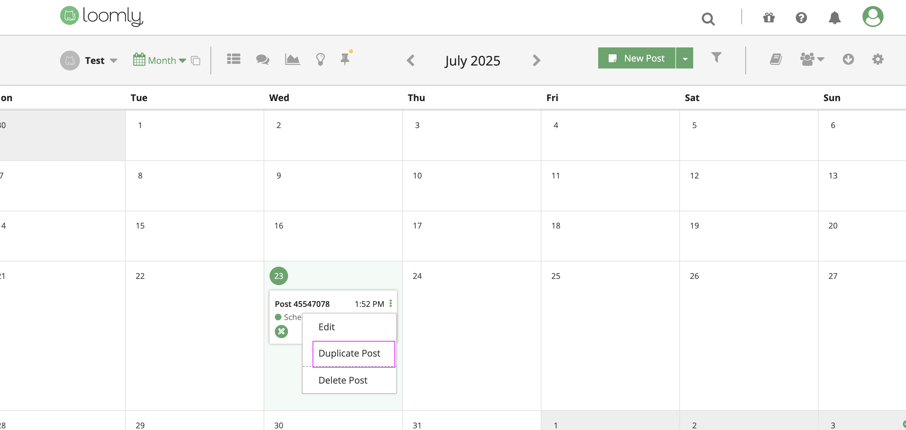The width and height of the screenshot is (906, 430).
Task: Open the analytics chart icon
Action: tap(292, 59)
